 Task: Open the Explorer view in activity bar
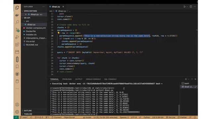(17, 8)
